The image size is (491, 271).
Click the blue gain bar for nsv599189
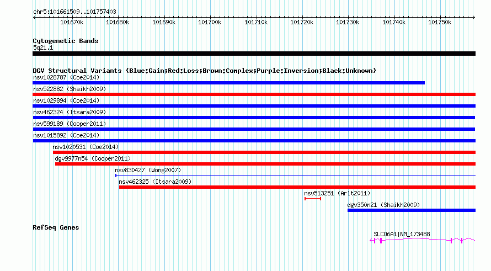coord(254,129)
